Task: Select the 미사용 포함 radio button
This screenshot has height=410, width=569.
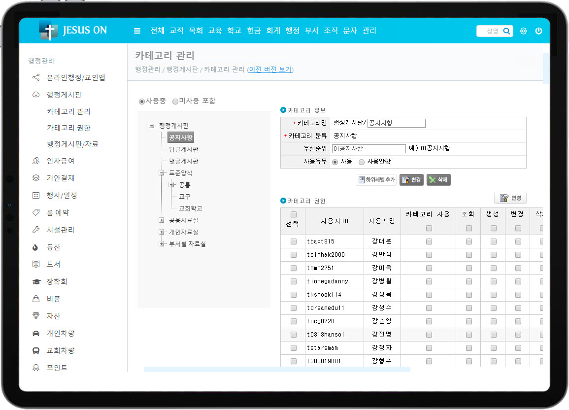Action: [175, 101]
